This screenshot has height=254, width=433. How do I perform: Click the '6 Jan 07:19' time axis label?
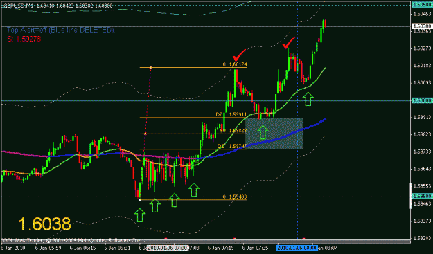[221, 248]
